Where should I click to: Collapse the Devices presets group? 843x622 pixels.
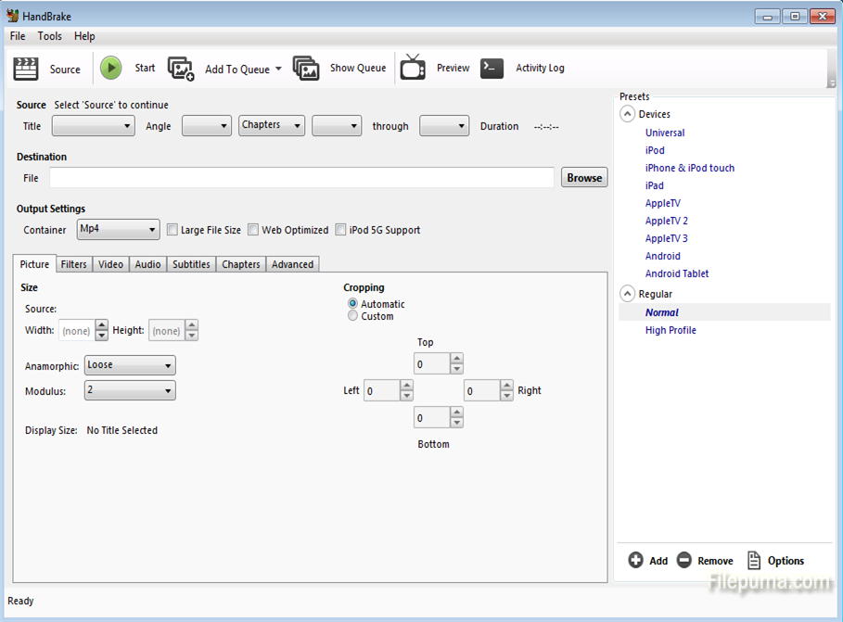[x=628, y=114]
